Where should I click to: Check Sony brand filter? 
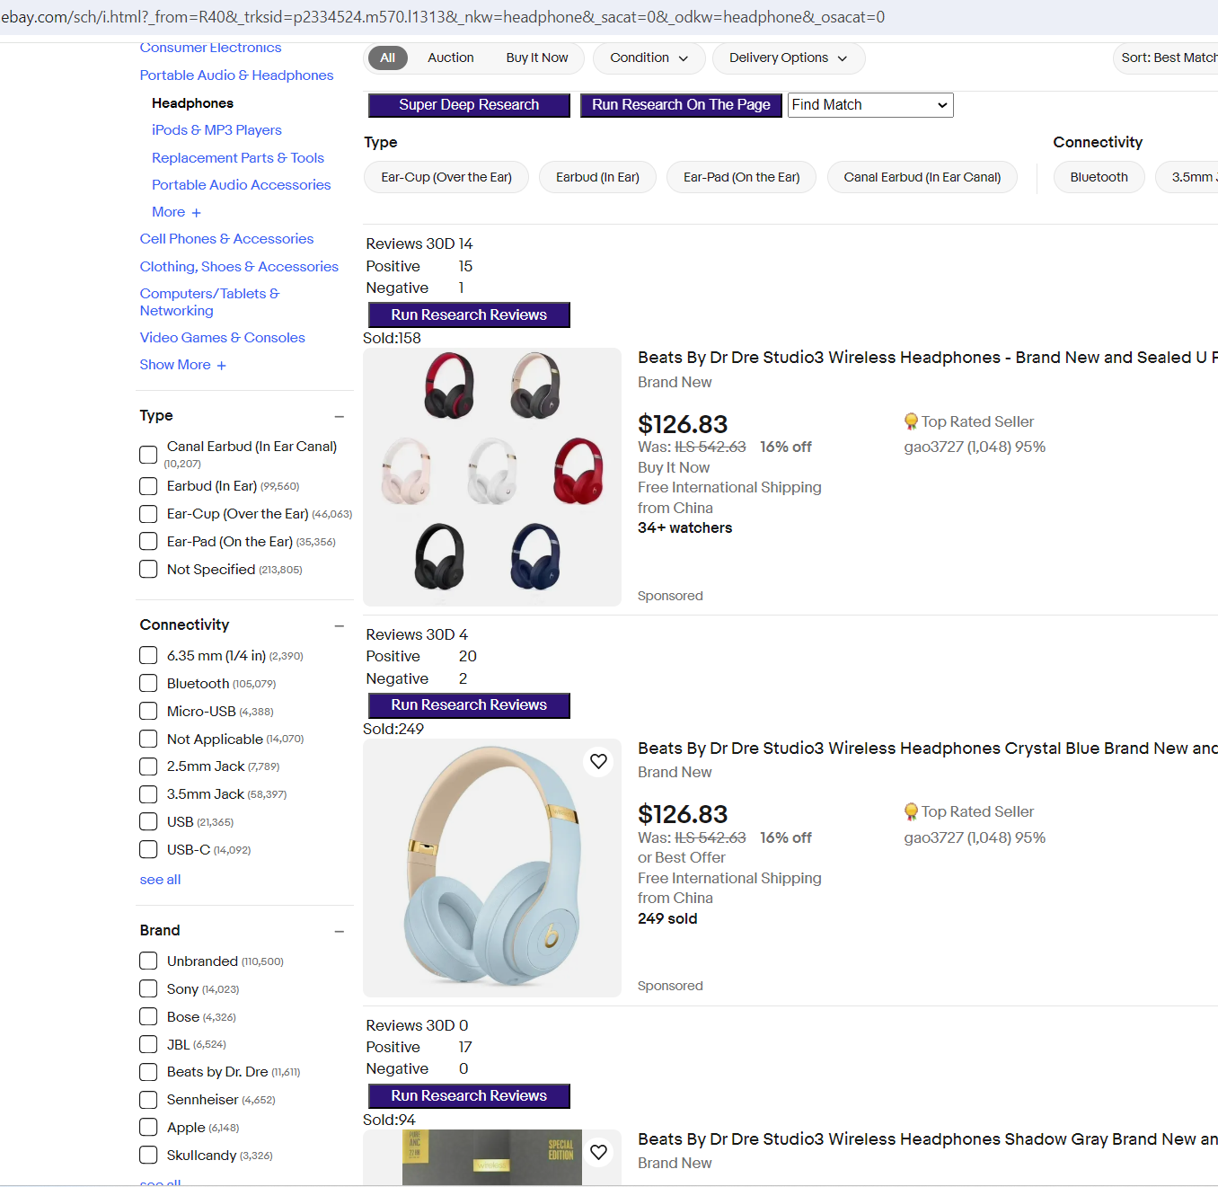pyautogui.click(x=148, y=989)
